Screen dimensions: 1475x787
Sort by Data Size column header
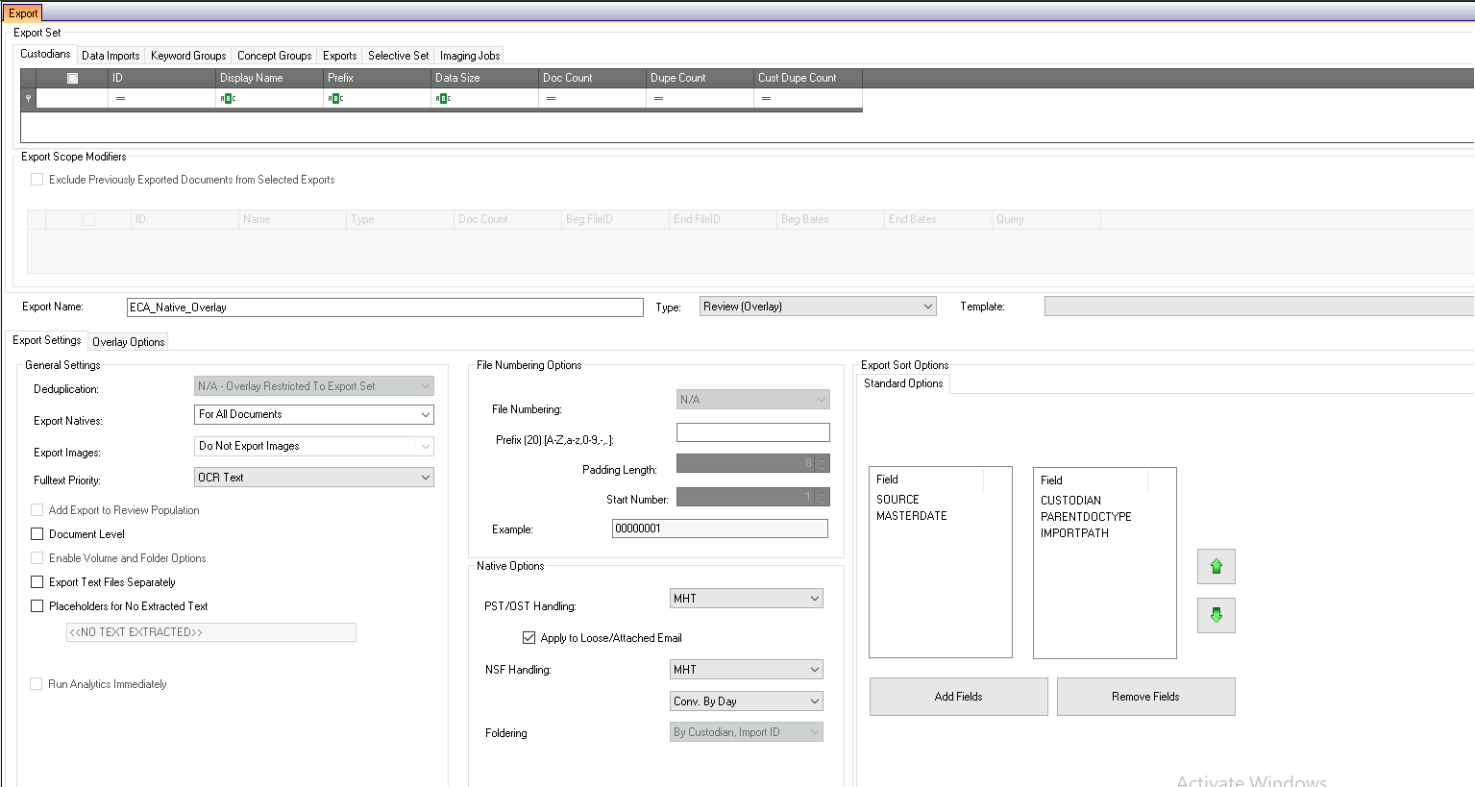(x=484, y=78)
